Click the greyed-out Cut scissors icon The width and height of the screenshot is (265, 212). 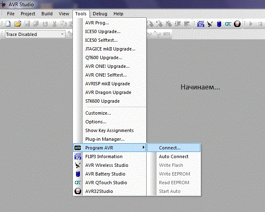click(54, 24)
